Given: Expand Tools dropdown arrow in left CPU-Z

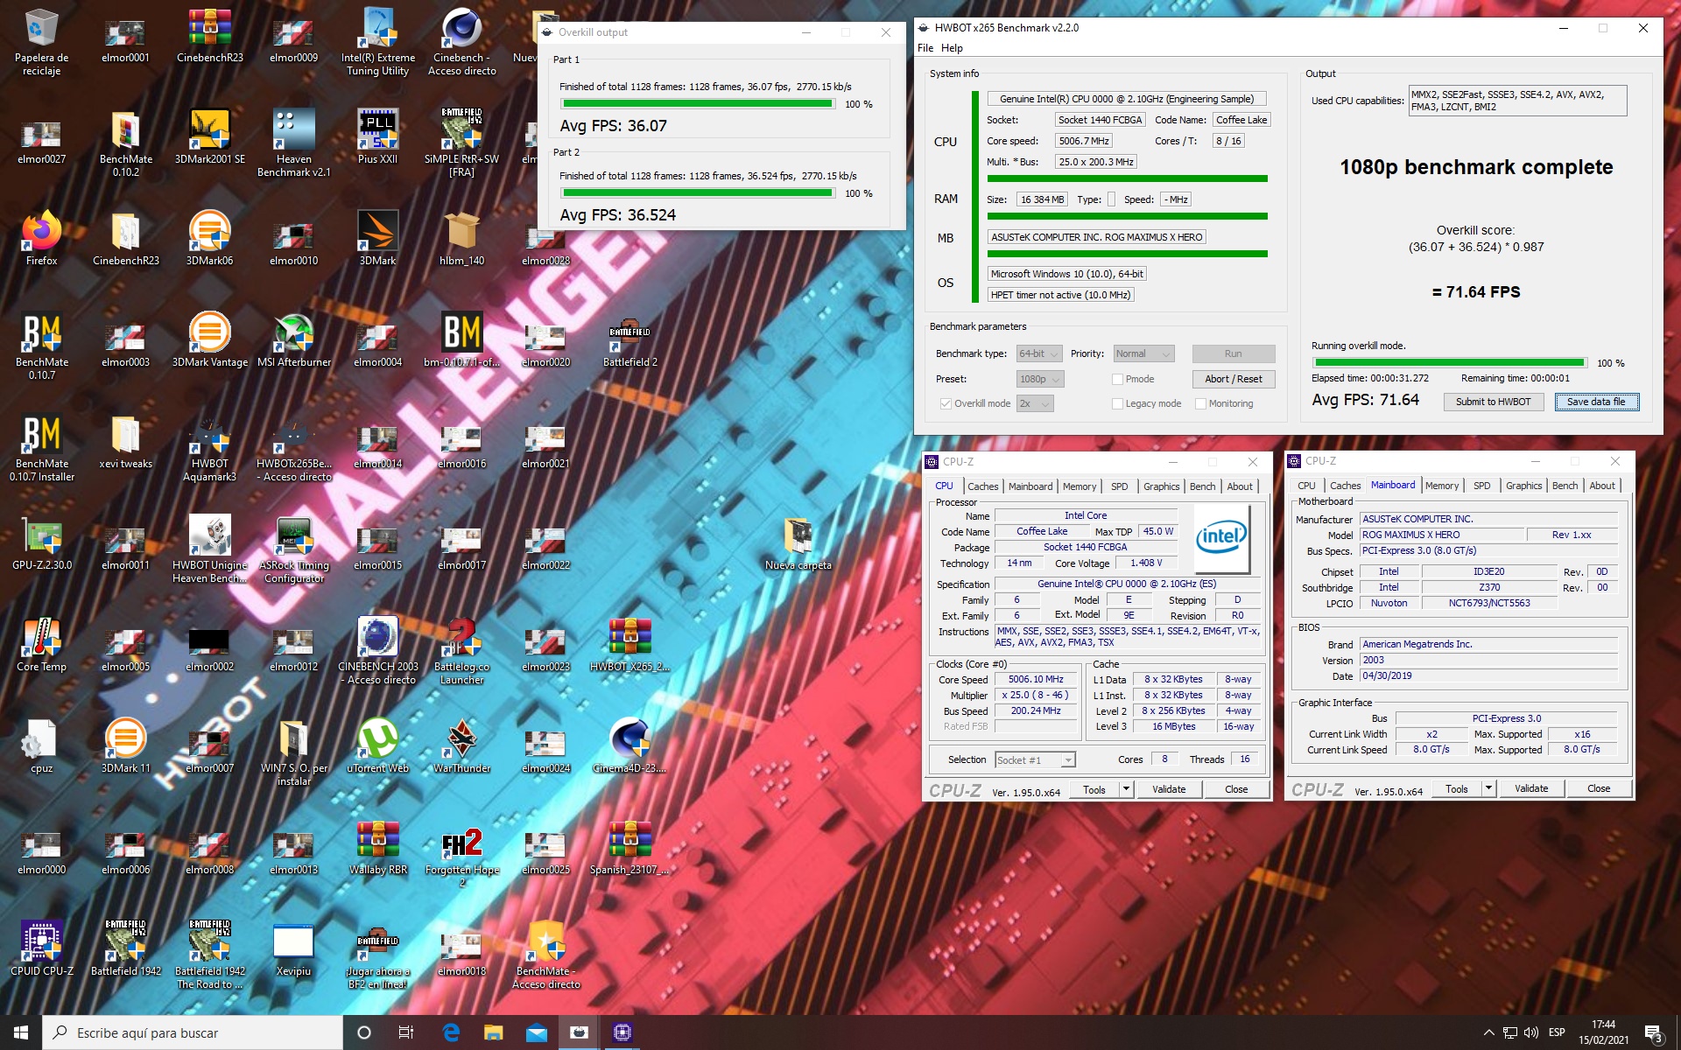Looking at the screenshot, I should tap(1126, 789).
